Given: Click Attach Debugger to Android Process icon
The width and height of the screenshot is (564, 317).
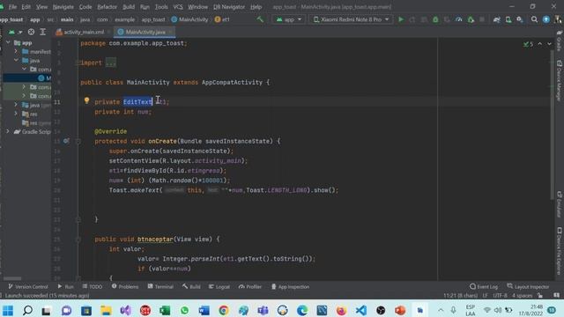Looking at the screenshot, I should click(x=471, y=19).
